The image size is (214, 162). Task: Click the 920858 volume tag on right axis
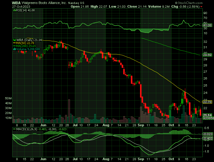208,118
